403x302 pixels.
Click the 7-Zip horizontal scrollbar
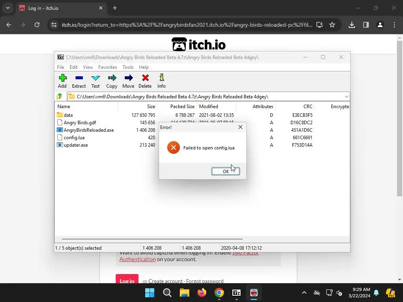tap(152, 239)
